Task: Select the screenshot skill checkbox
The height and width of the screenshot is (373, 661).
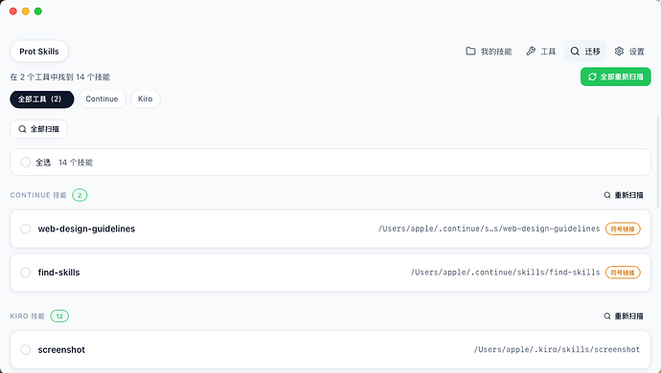Action: pos(25,350)
